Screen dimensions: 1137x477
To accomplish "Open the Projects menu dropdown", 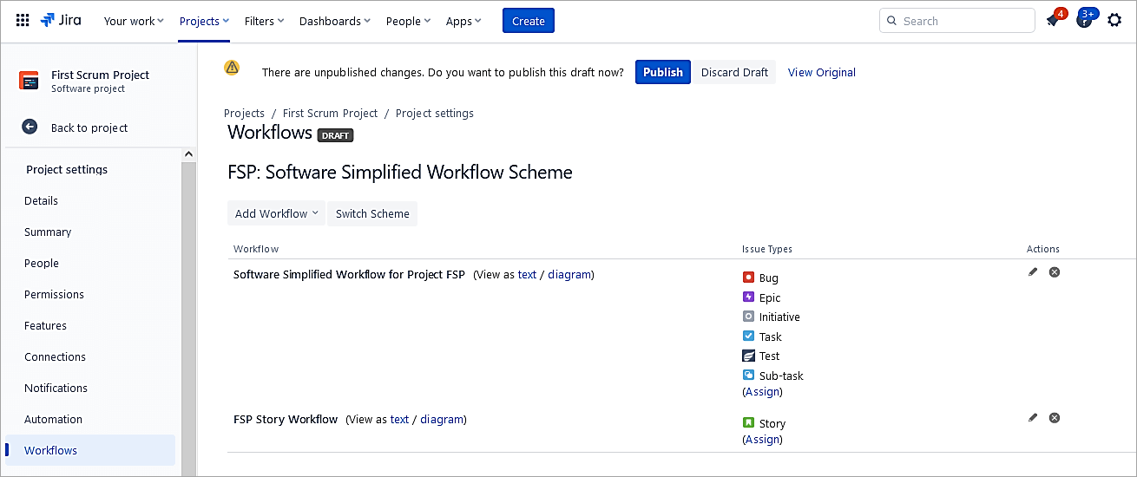I will click(204, 21).
